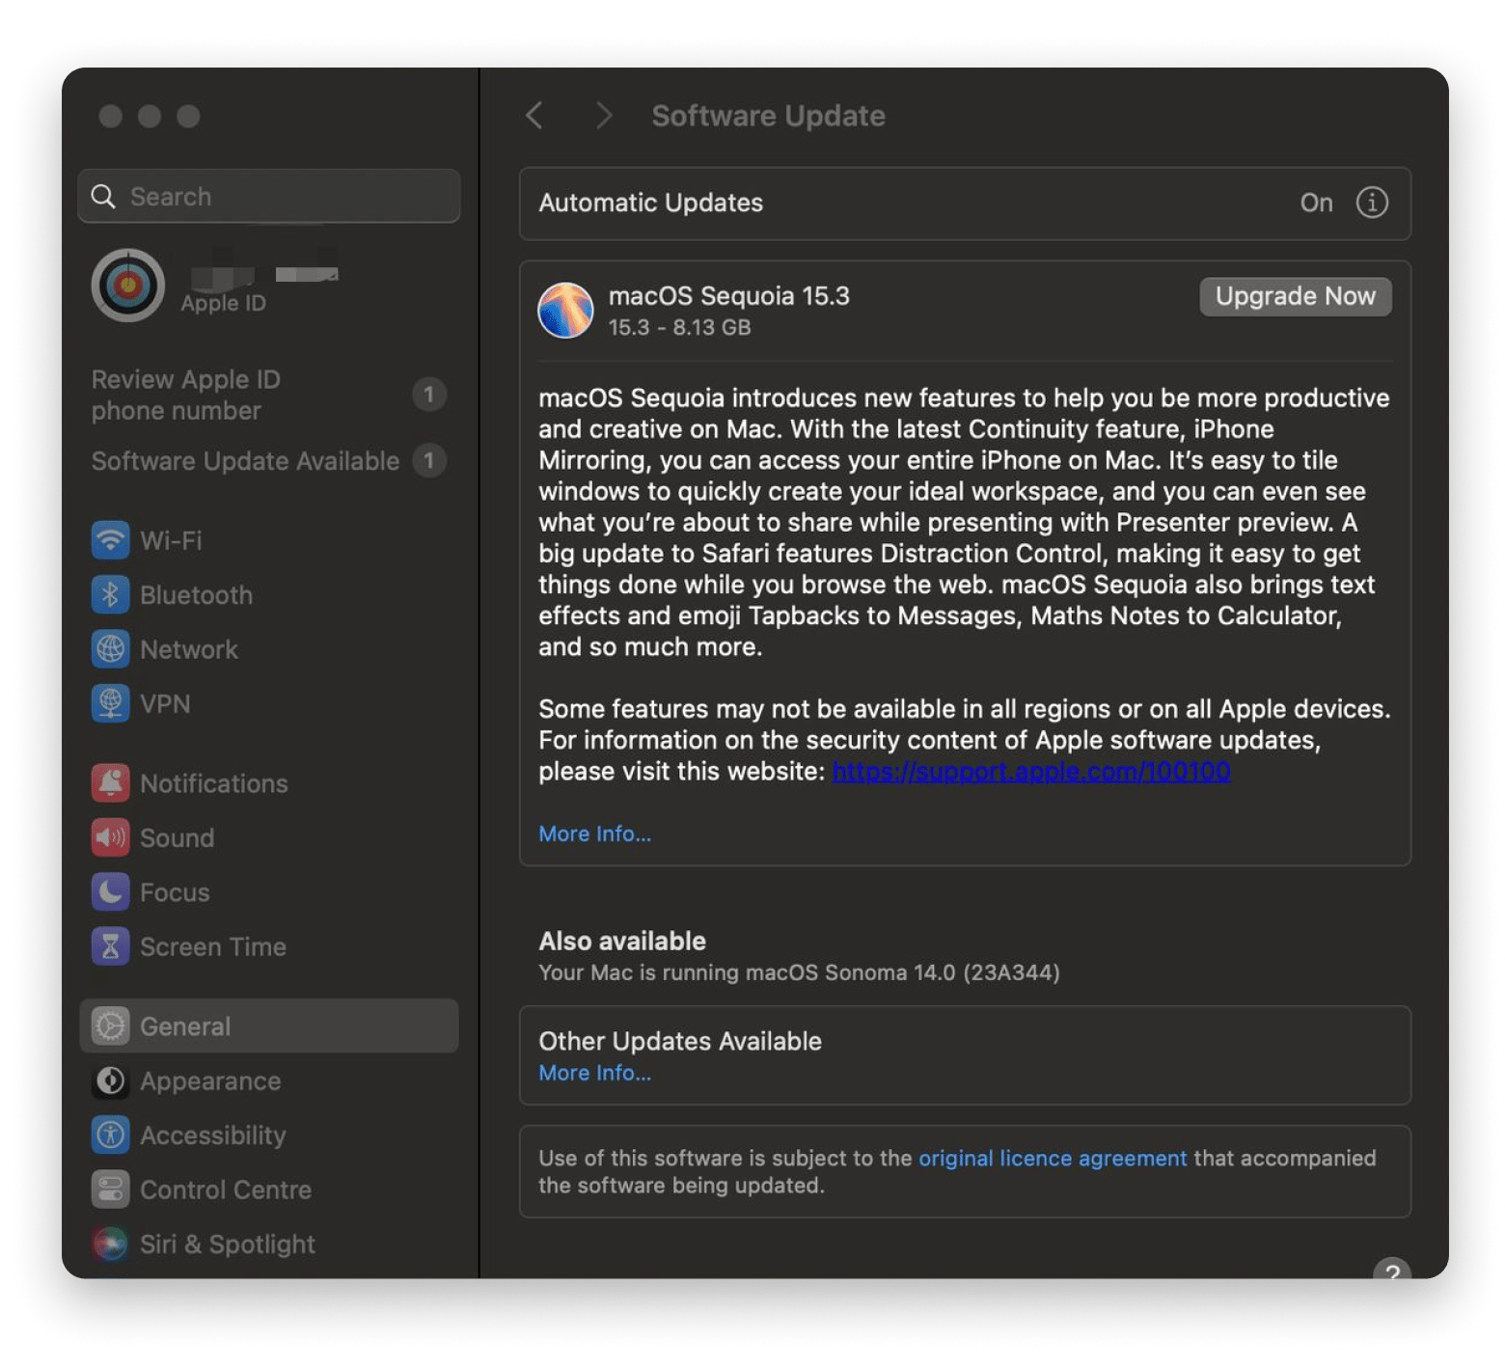Click the Apple ID avatar picture
This screenshot has width=1505, height=1368.
(x=127, y=286)
